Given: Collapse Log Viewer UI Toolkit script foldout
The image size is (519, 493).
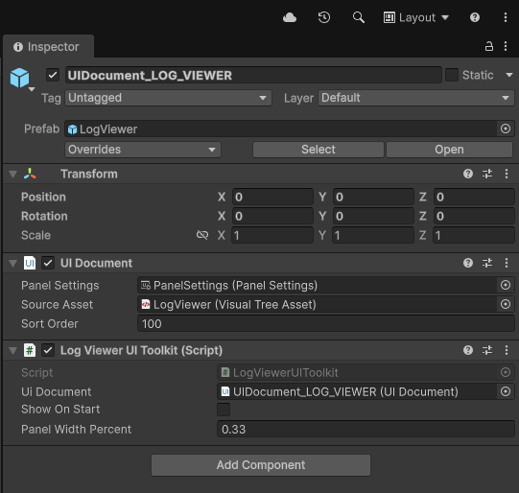Looking at the screenshot, I should pos(12,351).
